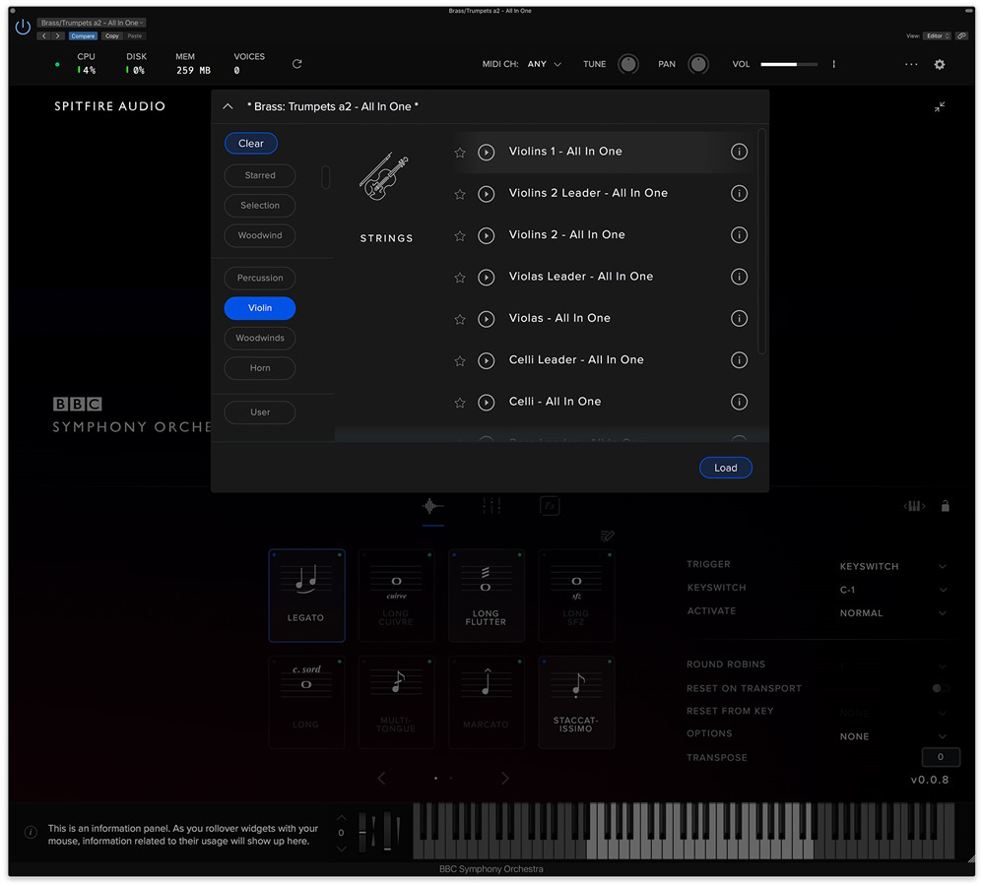Select the Long Flutter articulation
This screenshot has width=983, height=886.
point(487,596)
